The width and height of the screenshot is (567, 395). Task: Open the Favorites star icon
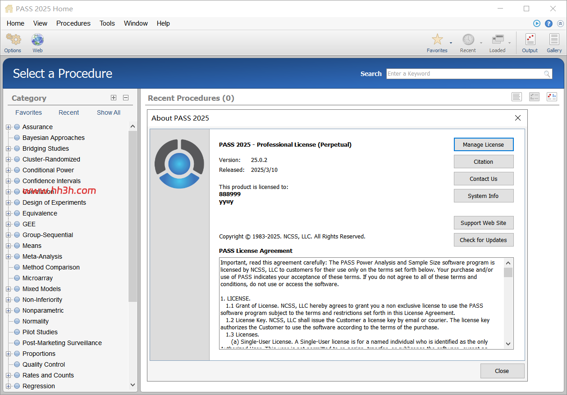tap(437, 40)
